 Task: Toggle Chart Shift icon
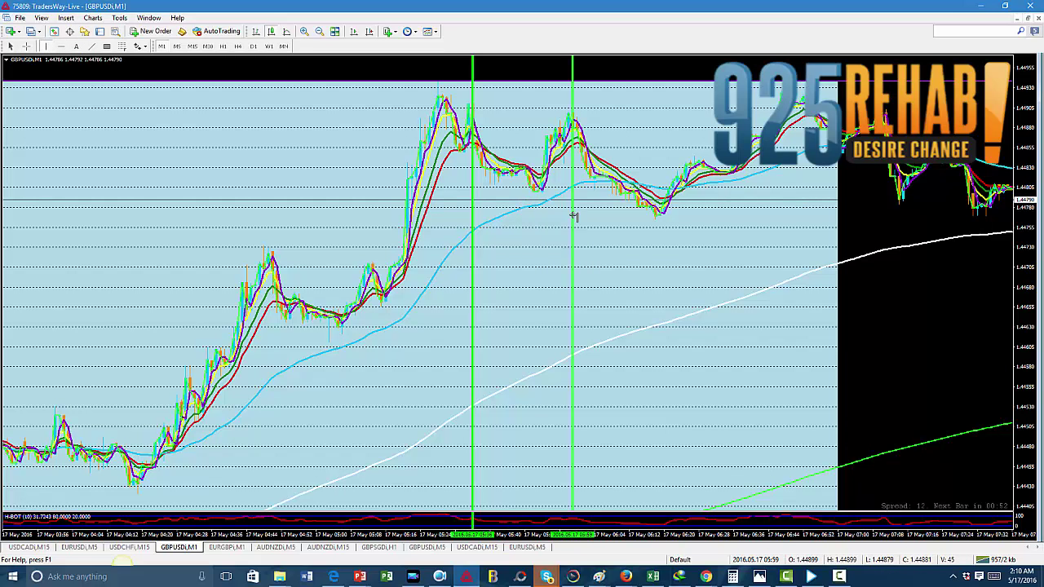(x=369, y=32)
